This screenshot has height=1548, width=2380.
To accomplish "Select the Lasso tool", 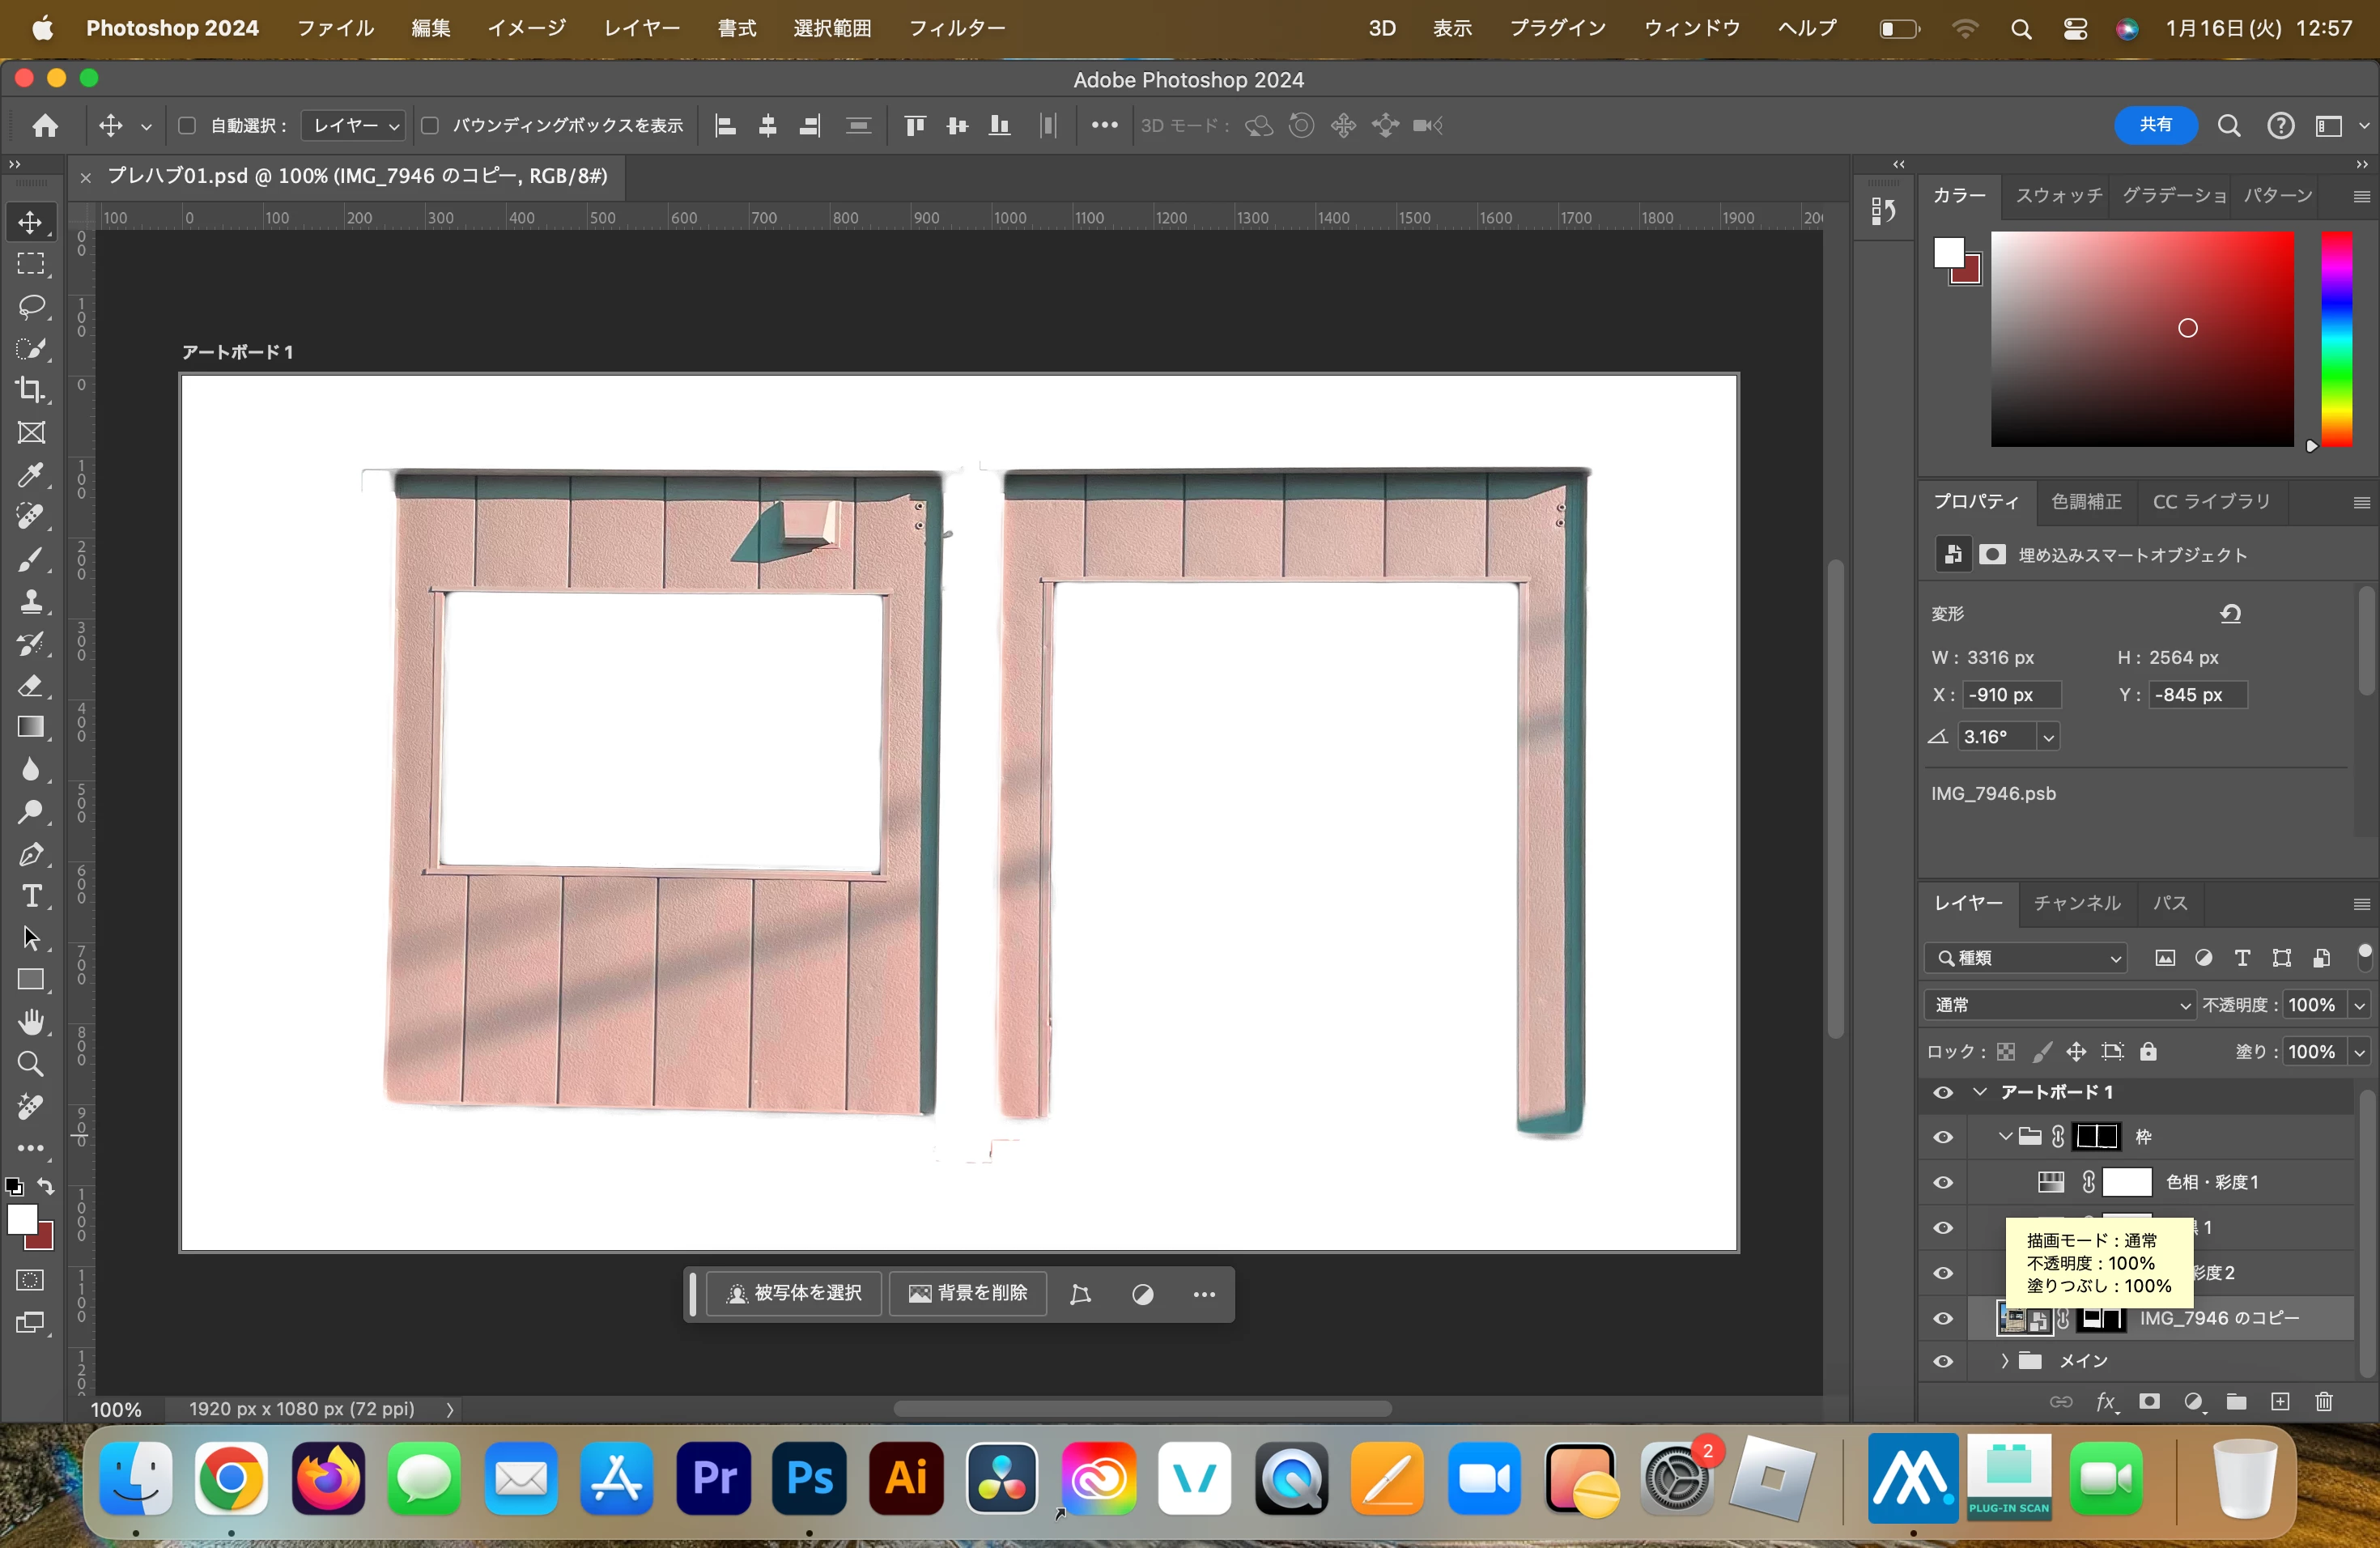I will pyautogui.click(x=31, y=306).
